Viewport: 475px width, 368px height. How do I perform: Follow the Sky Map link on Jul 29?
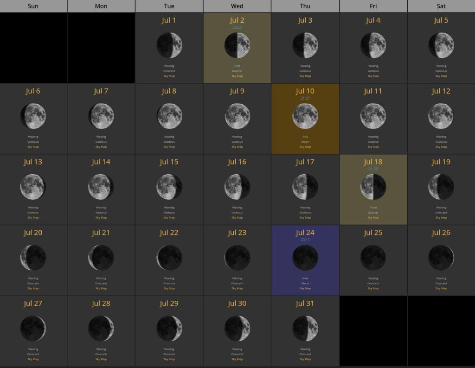(169, 359)
